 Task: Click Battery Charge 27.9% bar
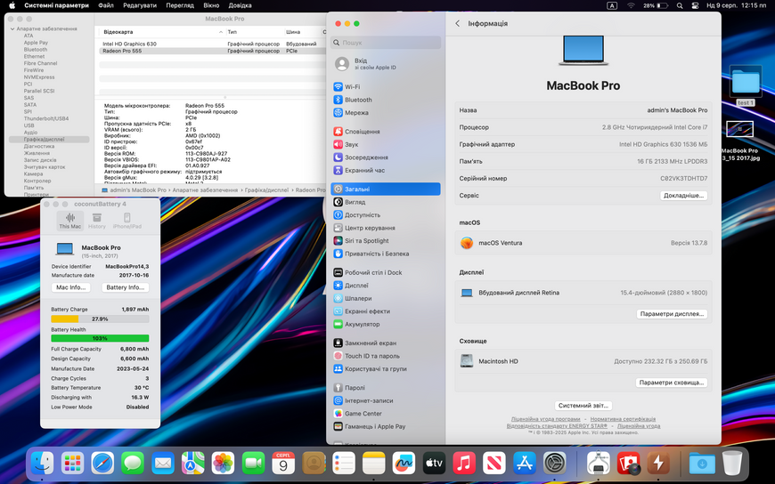[x=100, y=319]
